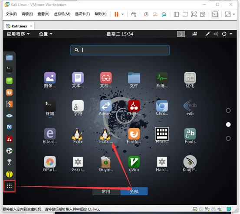This screenshot has width=240, height=214.
Task: Enter VMware full screen mode
Action: pyautogui.click(x=194, y=14)
